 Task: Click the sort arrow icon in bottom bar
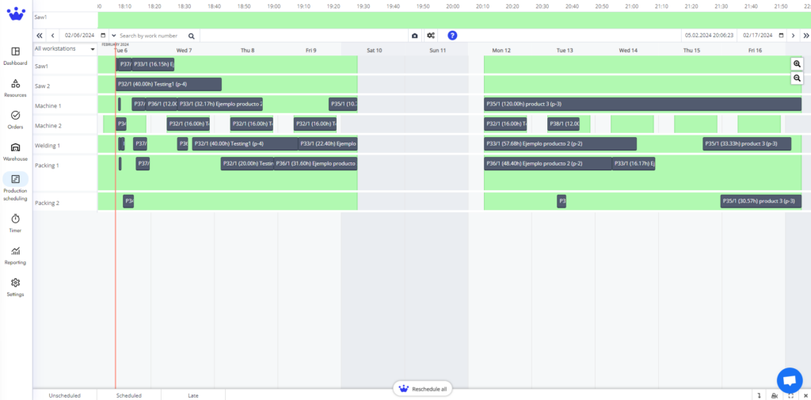coord(760,395)
